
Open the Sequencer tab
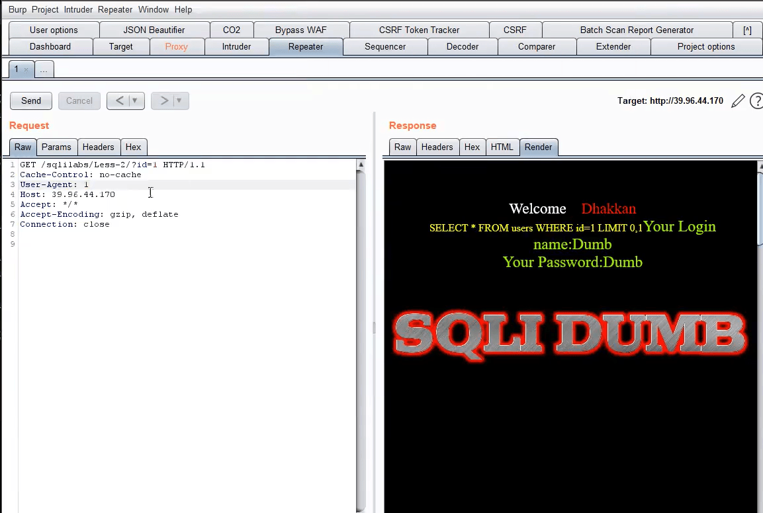385,47
